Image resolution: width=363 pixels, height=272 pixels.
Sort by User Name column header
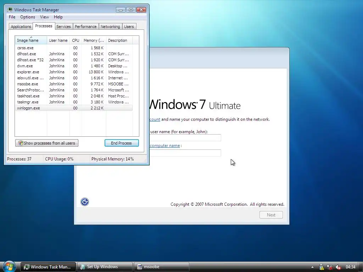point(58,40)
